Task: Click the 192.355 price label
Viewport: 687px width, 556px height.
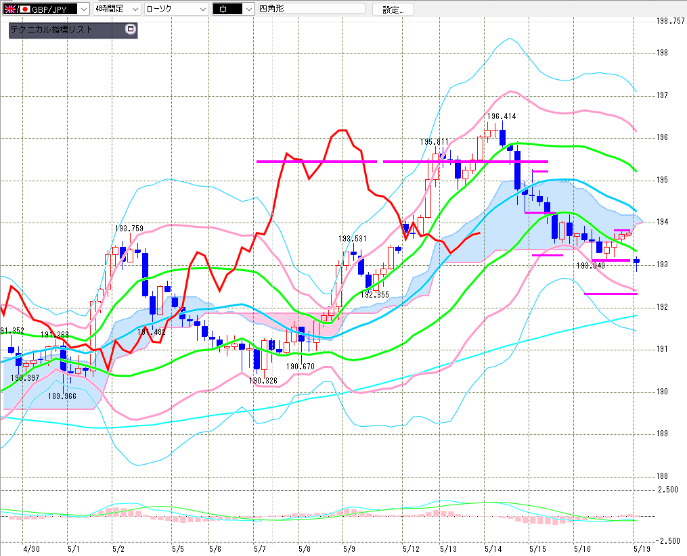Action: (374, 295)
